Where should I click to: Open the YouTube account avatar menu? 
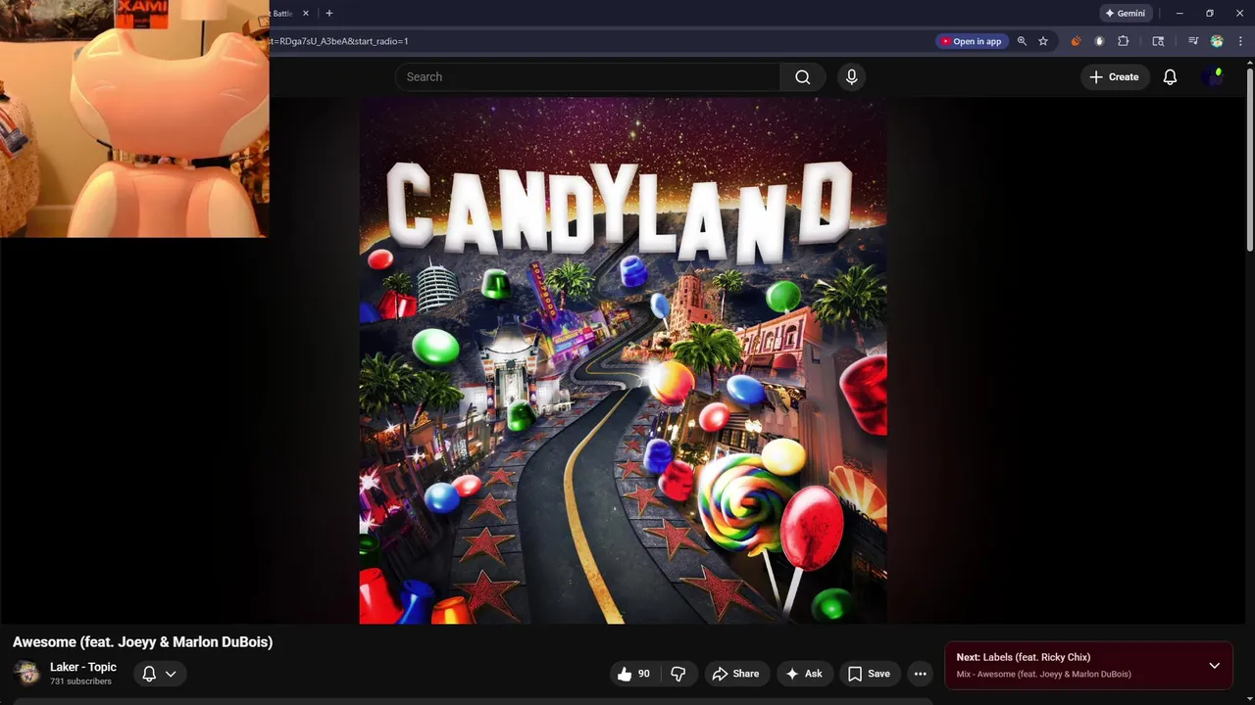[x=1213, y=77]
